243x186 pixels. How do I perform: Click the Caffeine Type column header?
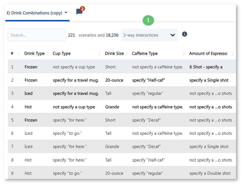pyautogui.click(x=145, y=54)
